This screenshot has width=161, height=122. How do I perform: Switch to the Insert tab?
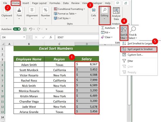25,3
